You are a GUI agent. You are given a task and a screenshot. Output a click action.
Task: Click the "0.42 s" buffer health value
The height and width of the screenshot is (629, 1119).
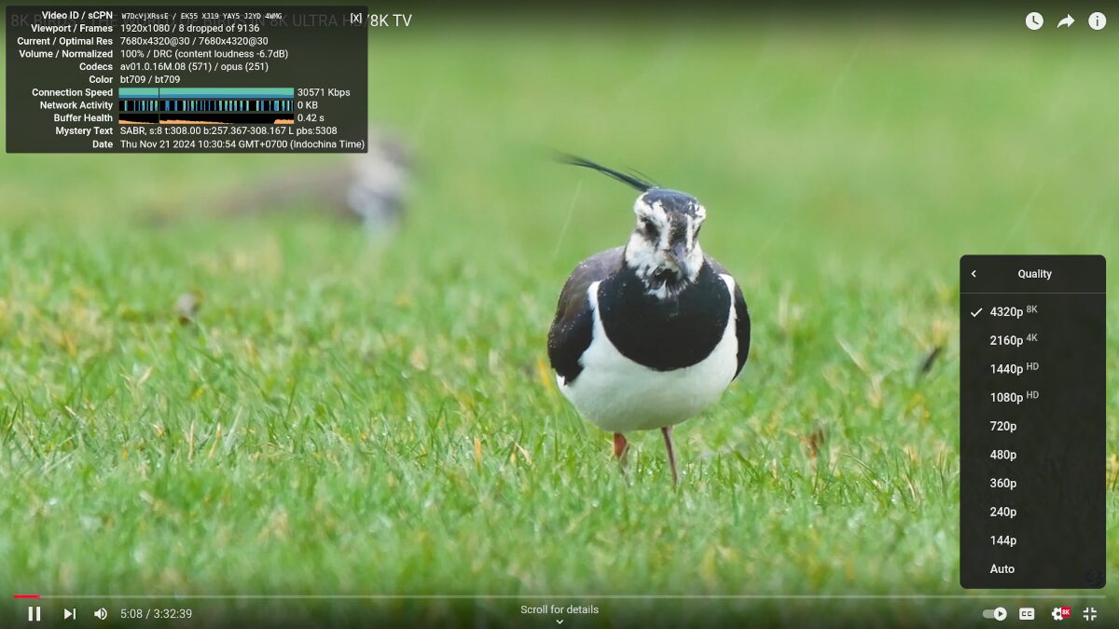(311, 118)
